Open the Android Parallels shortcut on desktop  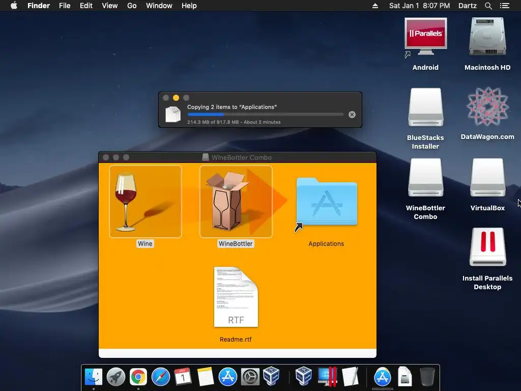click(425, 37)
